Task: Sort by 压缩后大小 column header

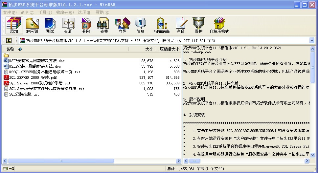Action: (x=169, y=49)
